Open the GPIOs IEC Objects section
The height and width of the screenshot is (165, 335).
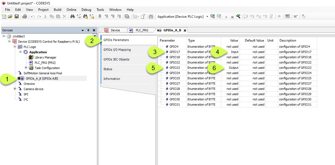click(116, 59)
